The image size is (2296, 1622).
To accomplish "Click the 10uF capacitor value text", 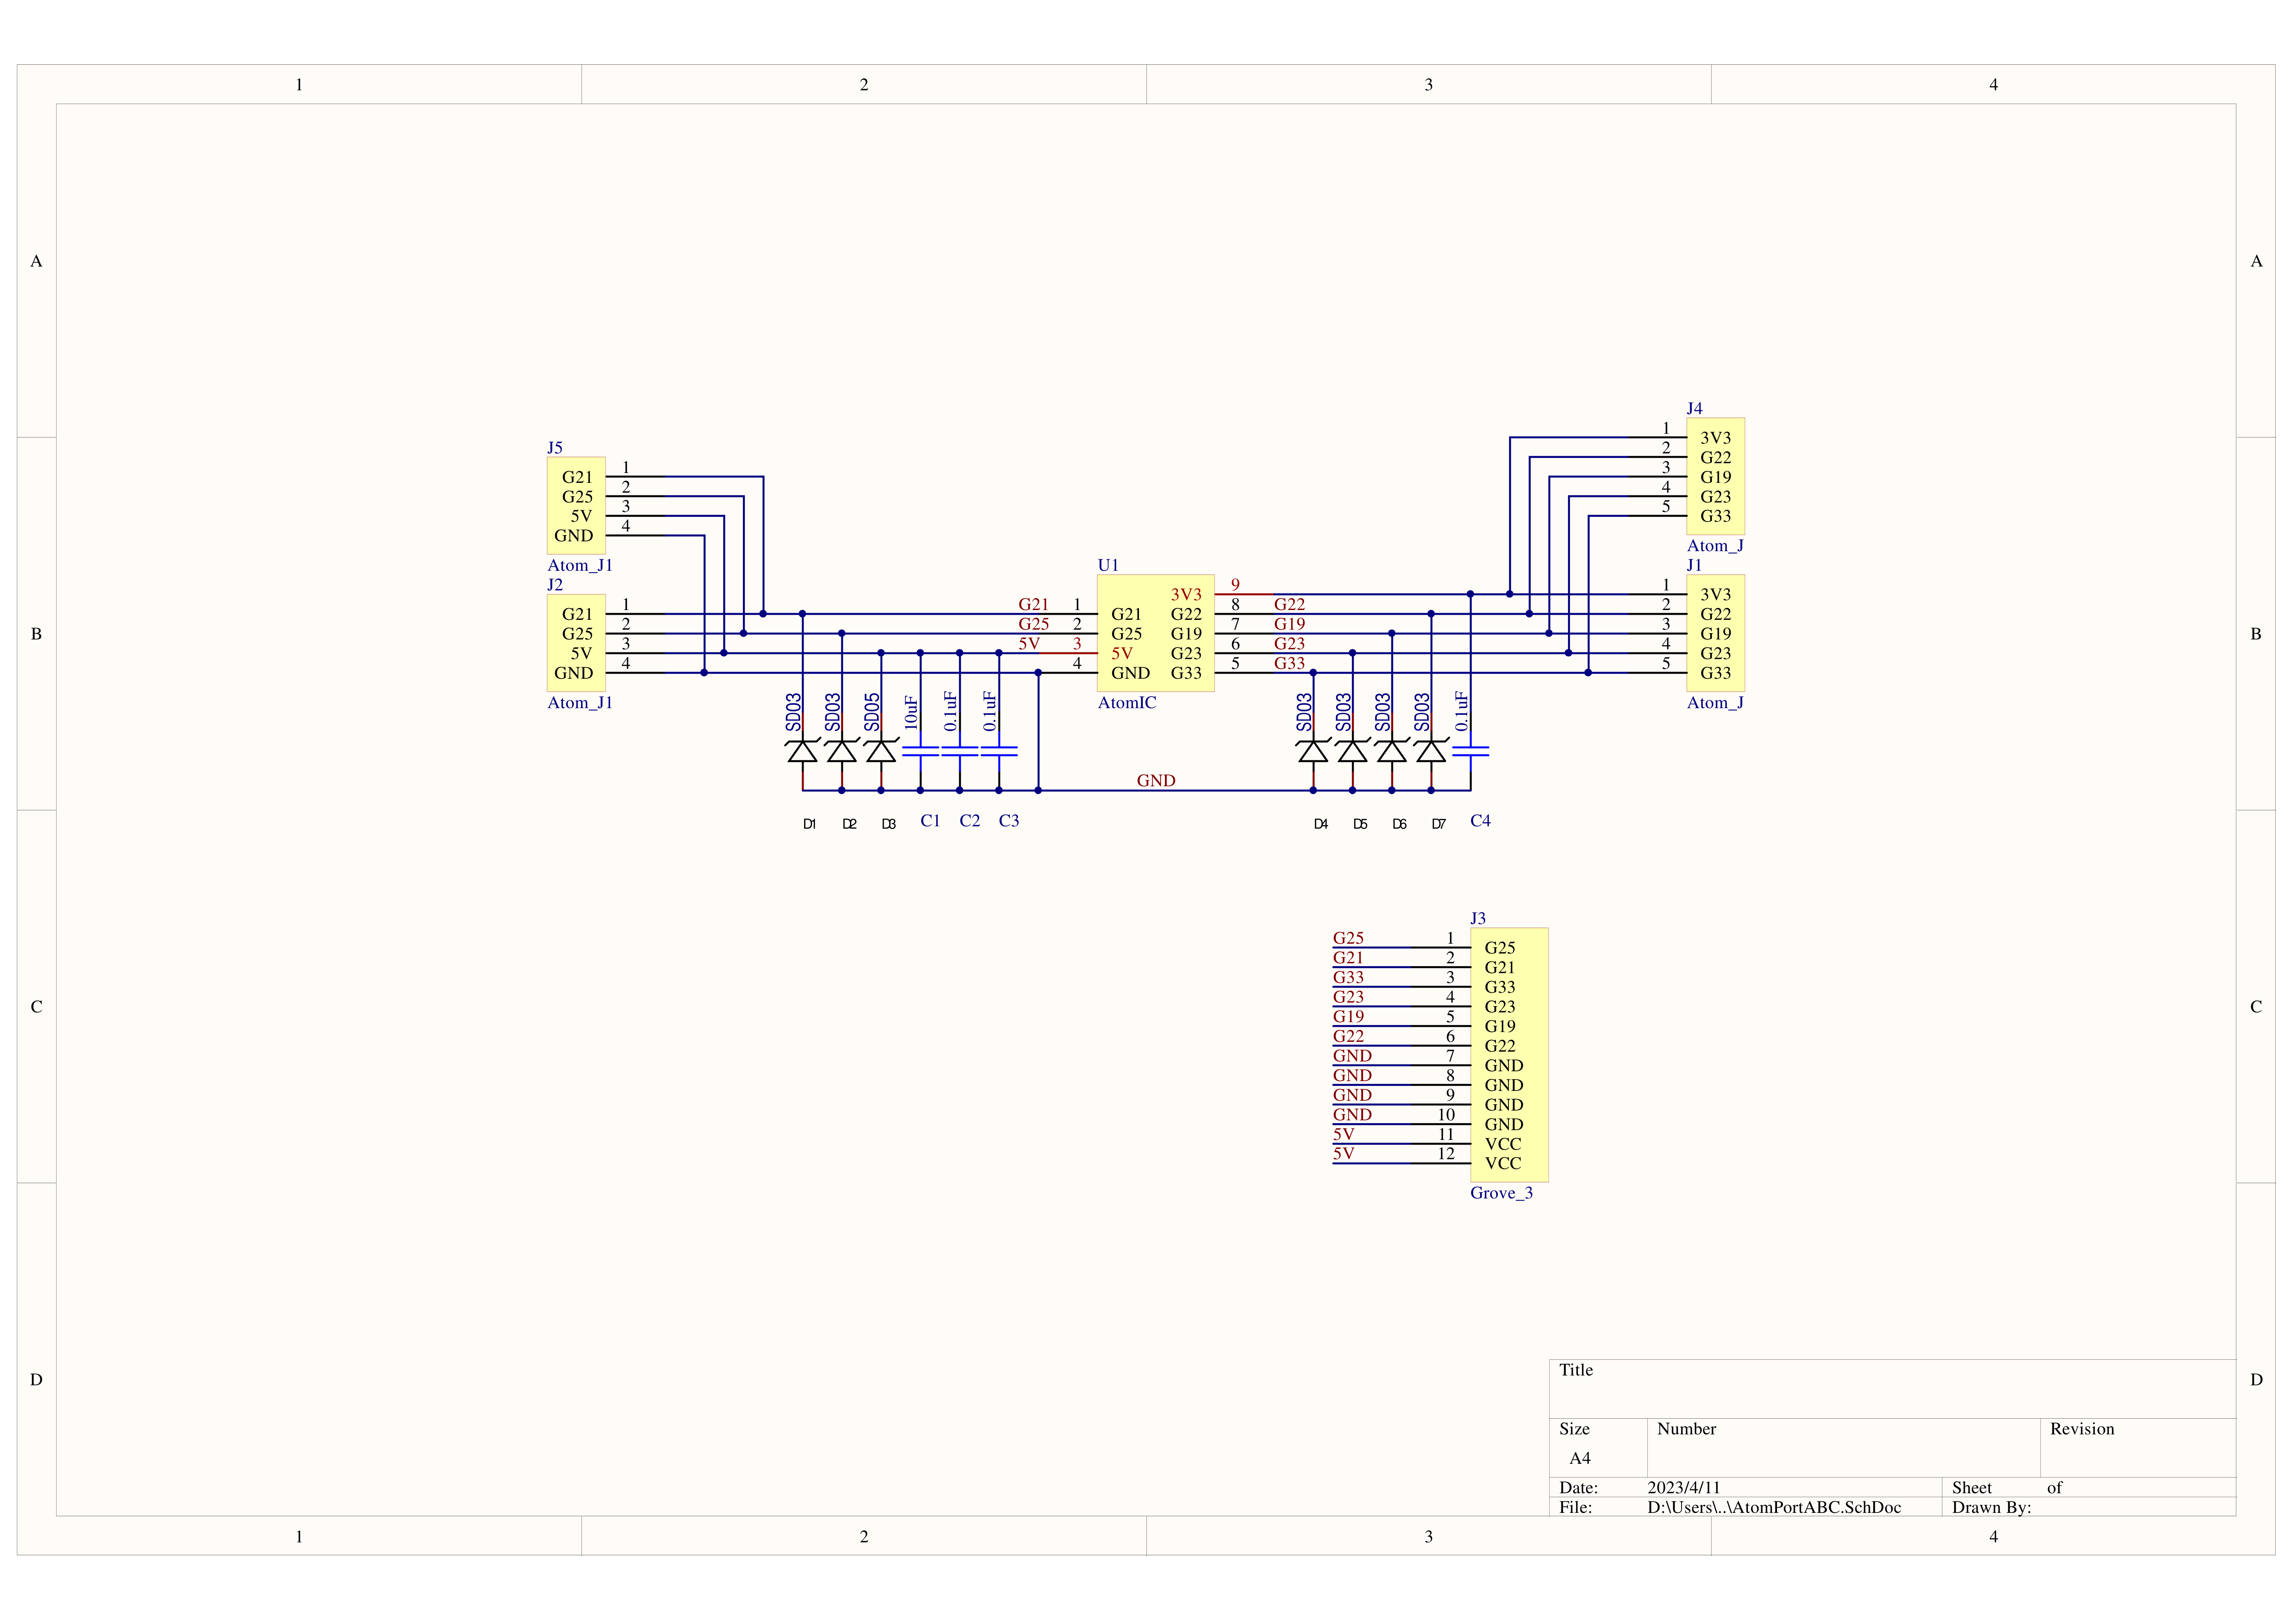I will pos(911,712).
